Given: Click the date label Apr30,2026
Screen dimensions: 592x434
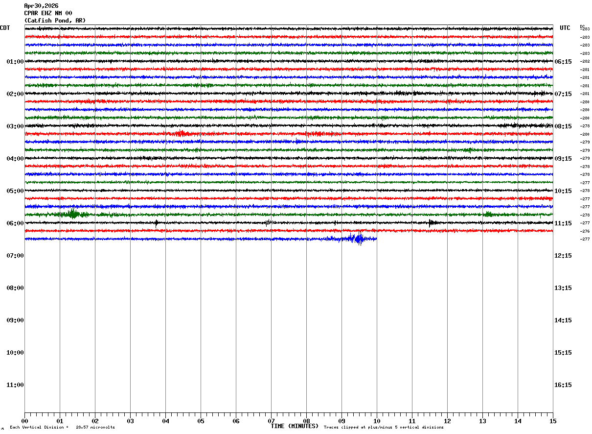Looking at the screenshot, I should click(41, 6).
